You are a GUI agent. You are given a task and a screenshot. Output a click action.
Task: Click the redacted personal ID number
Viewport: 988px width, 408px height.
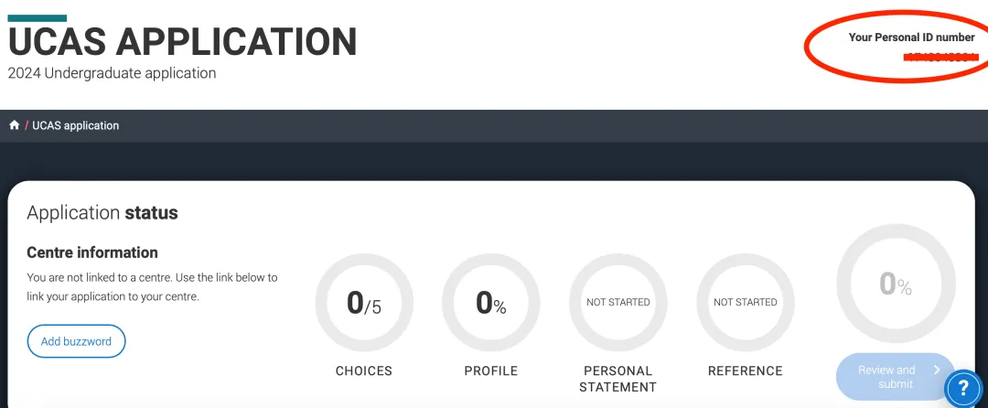(940, 58)
